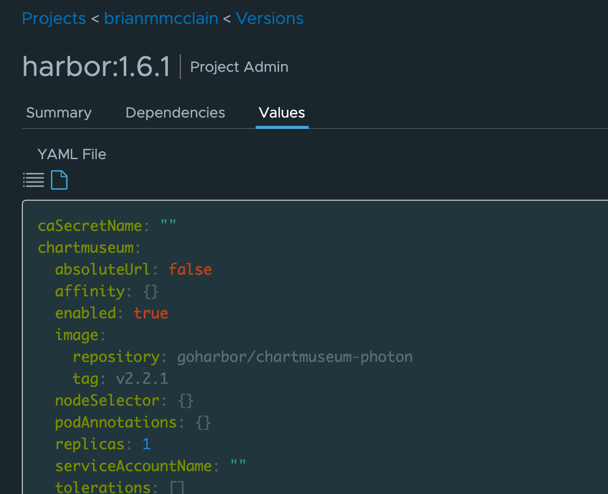Click the true value of enabled
Image resolution: width=608 pixels, height=494 pixels.
click(151, 313)
